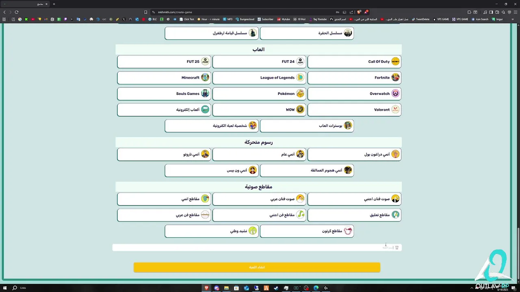
Task: Open the Icon Search bookmark
Action: tap(480, 19)
